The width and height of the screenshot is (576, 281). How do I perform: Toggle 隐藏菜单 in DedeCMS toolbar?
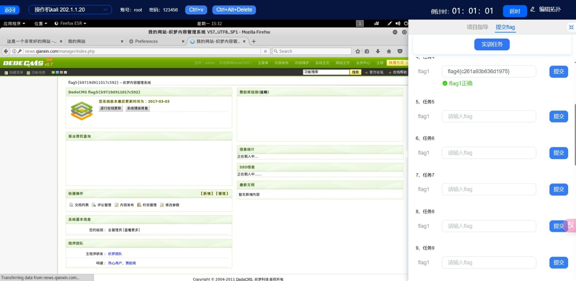[13, 72]
